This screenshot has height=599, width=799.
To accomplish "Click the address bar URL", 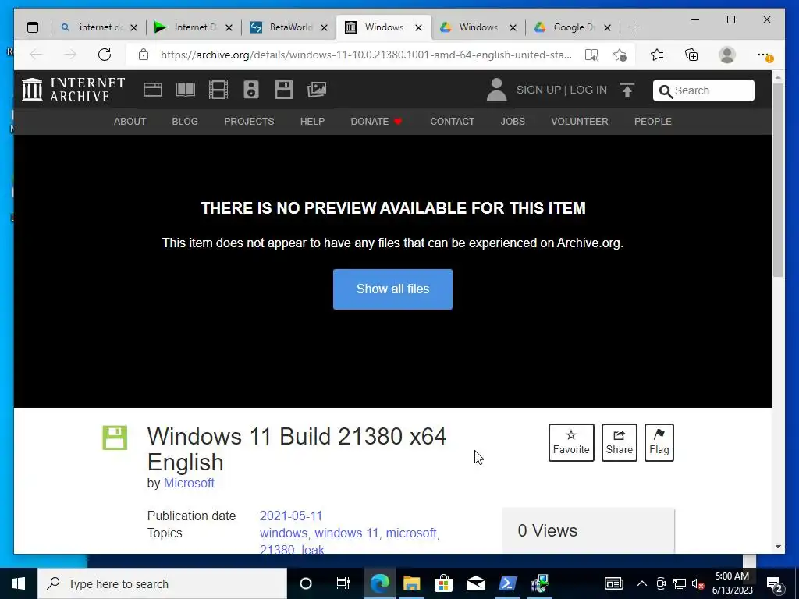I will [x=366, y=55].
